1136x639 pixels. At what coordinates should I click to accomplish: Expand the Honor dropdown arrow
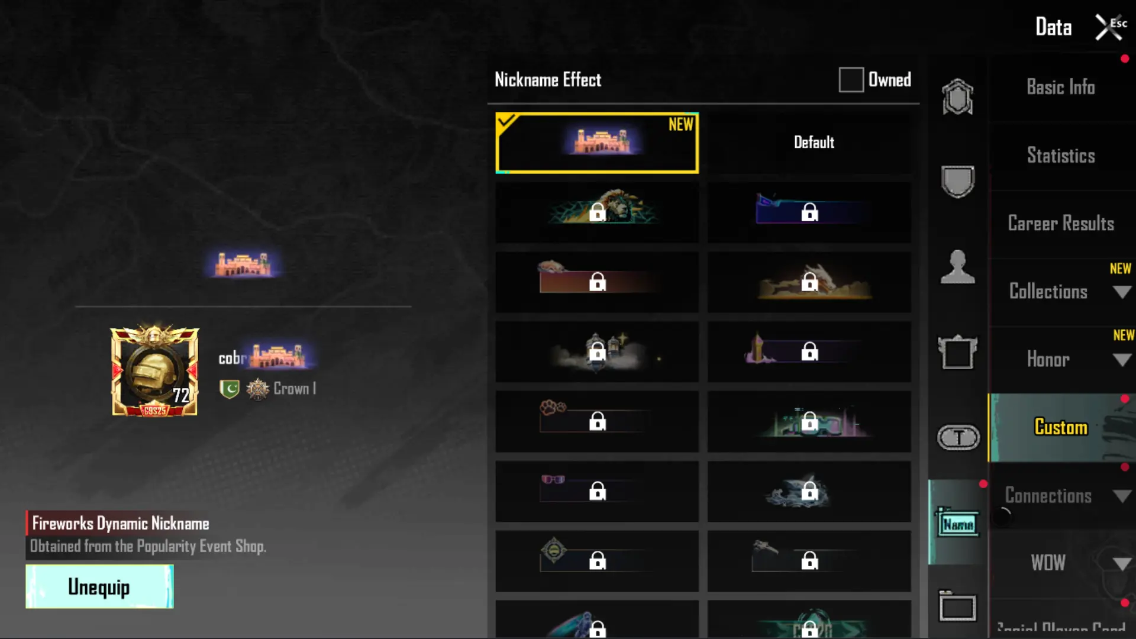coord(1122,360)
